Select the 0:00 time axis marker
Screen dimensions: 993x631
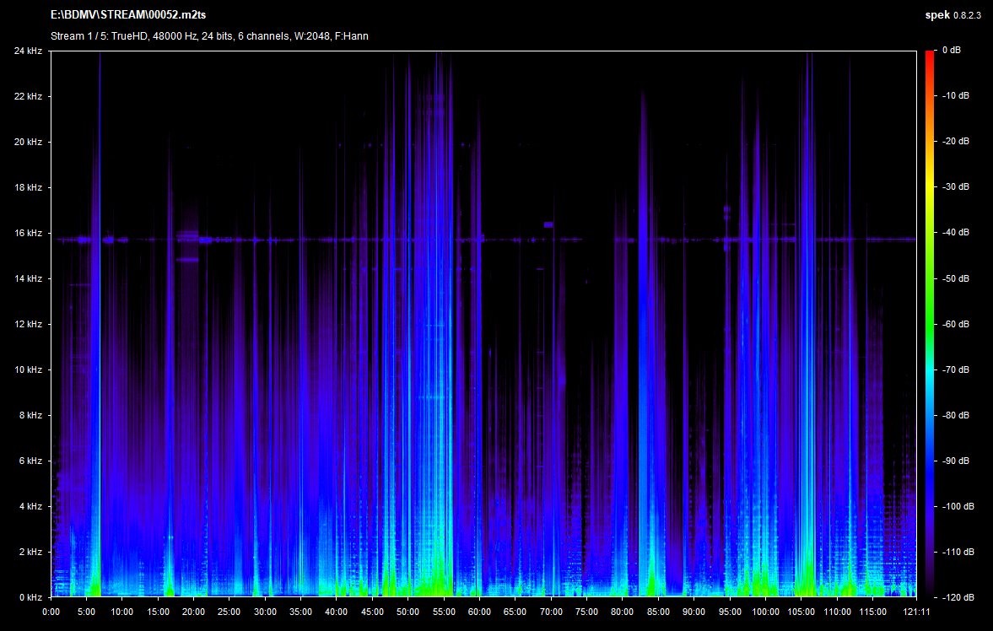pyautogui.click(x=51, y=612)
